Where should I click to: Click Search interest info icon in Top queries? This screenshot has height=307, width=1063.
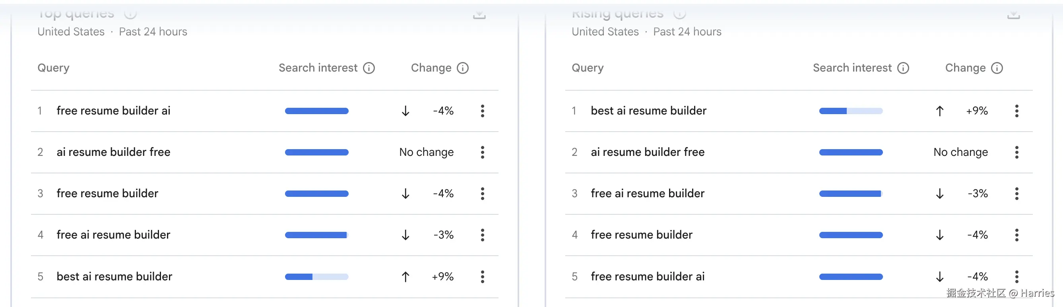coord(369,68)
